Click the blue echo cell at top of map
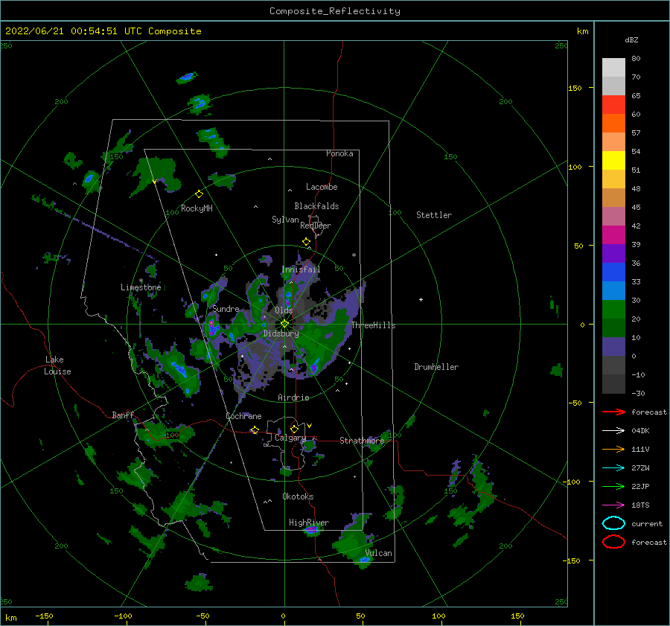Viewport: 670px width, 626px height. point(187,77)
